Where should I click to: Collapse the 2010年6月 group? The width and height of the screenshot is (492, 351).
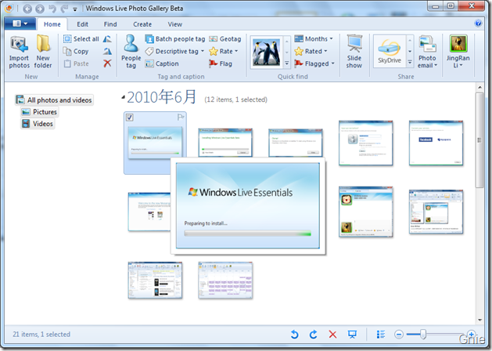point(124,98)
